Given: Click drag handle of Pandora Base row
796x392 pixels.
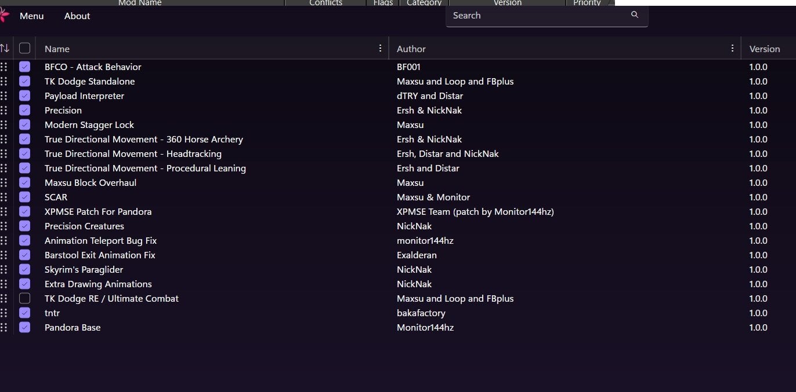Looking at the screenshot, I should click(4, 327).
